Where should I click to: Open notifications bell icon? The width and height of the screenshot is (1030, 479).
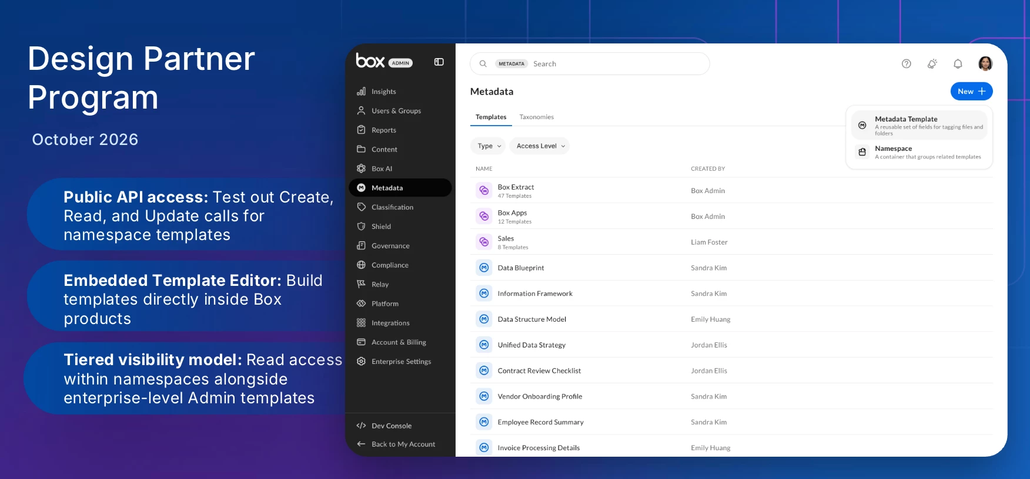coord(958,63)
